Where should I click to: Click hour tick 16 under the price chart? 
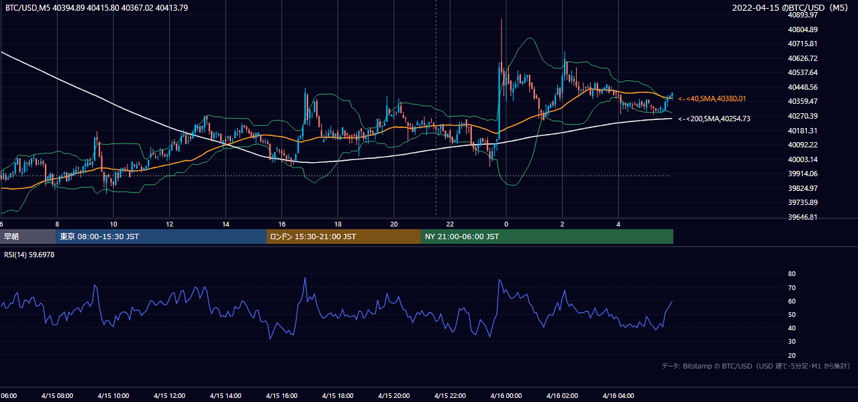(282, 224)
